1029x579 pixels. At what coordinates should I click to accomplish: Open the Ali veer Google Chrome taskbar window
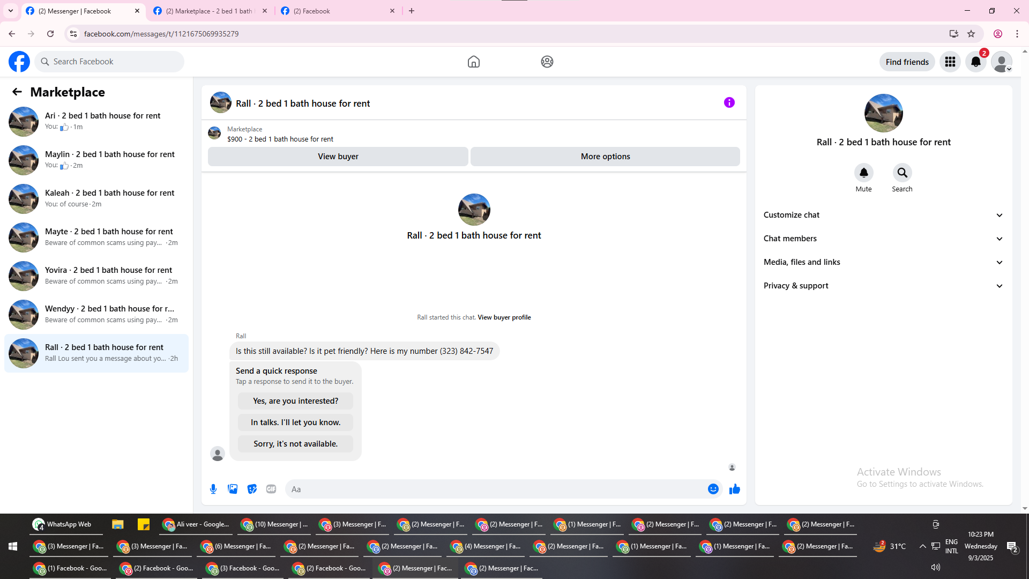tap(196, 524)
